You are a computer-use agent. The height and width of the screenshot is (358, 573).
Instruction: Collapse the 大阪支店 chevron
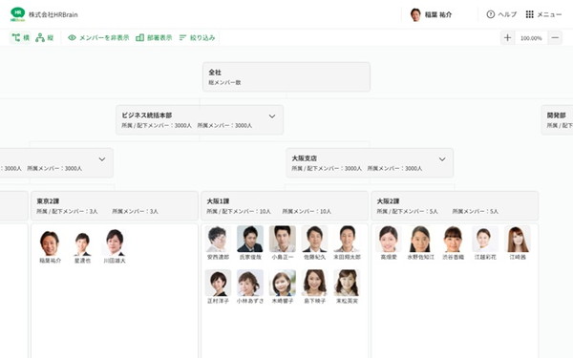(x=442, y=159)
